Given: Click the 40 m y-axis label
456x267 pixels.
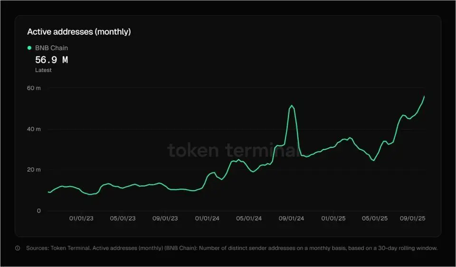Looking at the screenshot, I should pos(35,129).
